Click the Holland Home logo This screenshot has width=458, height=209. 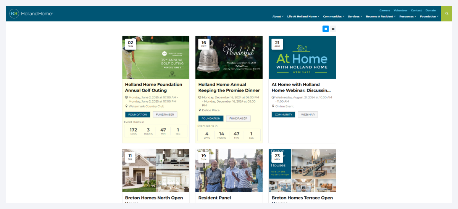pyautogui.click(x=31, y=13)
